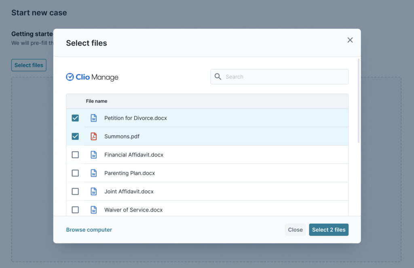Click the Close button in dialog footer

point(295,230)
